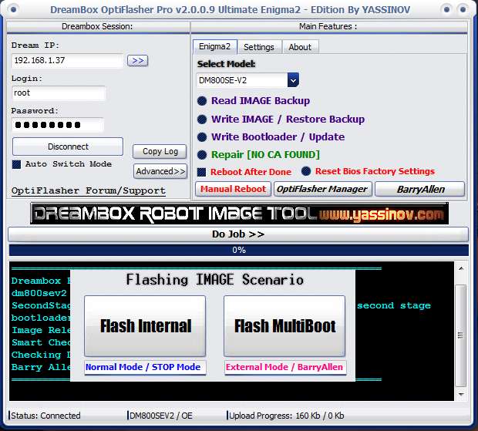Click the >> button next to Dream IP
The width and height of the screenshot is (478, 431).
tap(138, 61)
